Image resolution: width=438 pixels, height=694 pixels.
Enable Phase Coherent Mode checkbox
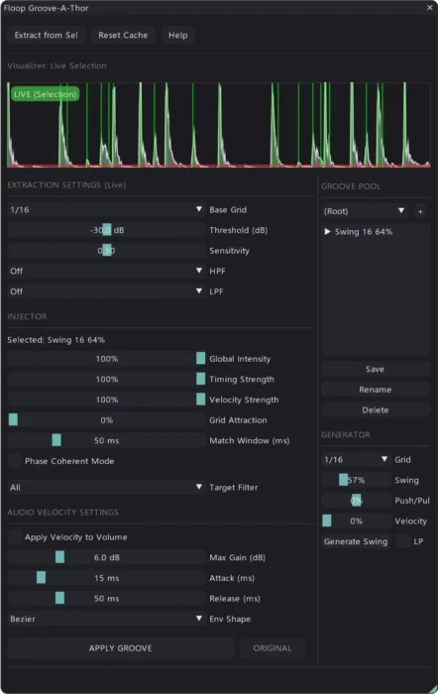point(15,461)
